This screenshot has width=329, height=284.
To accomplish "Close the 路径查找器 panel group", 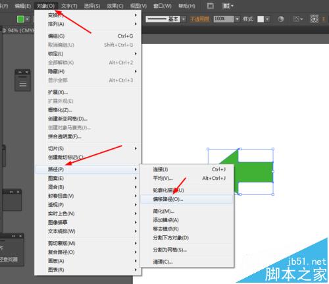I will [20, 236].
